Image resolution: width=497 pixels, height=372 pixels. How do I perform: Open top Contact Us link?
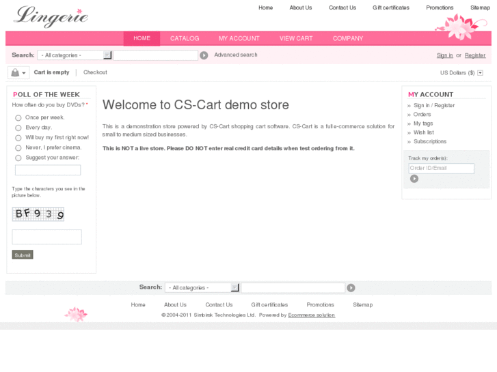pyautogui.click(x=342, y=8)
